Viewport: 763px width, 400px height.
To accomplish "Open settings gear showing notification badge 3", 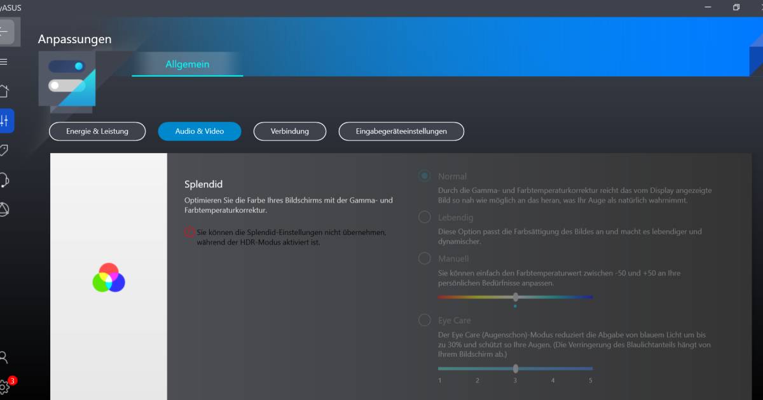I will click(x=6, y=385).
